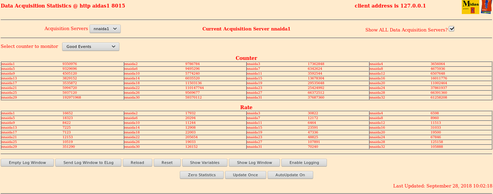Click Current Acquisition Server nnaida1 text
Image resolution: width=493 pixels, height=194 pixels.
pyautogui.click(x=246, y=29)
